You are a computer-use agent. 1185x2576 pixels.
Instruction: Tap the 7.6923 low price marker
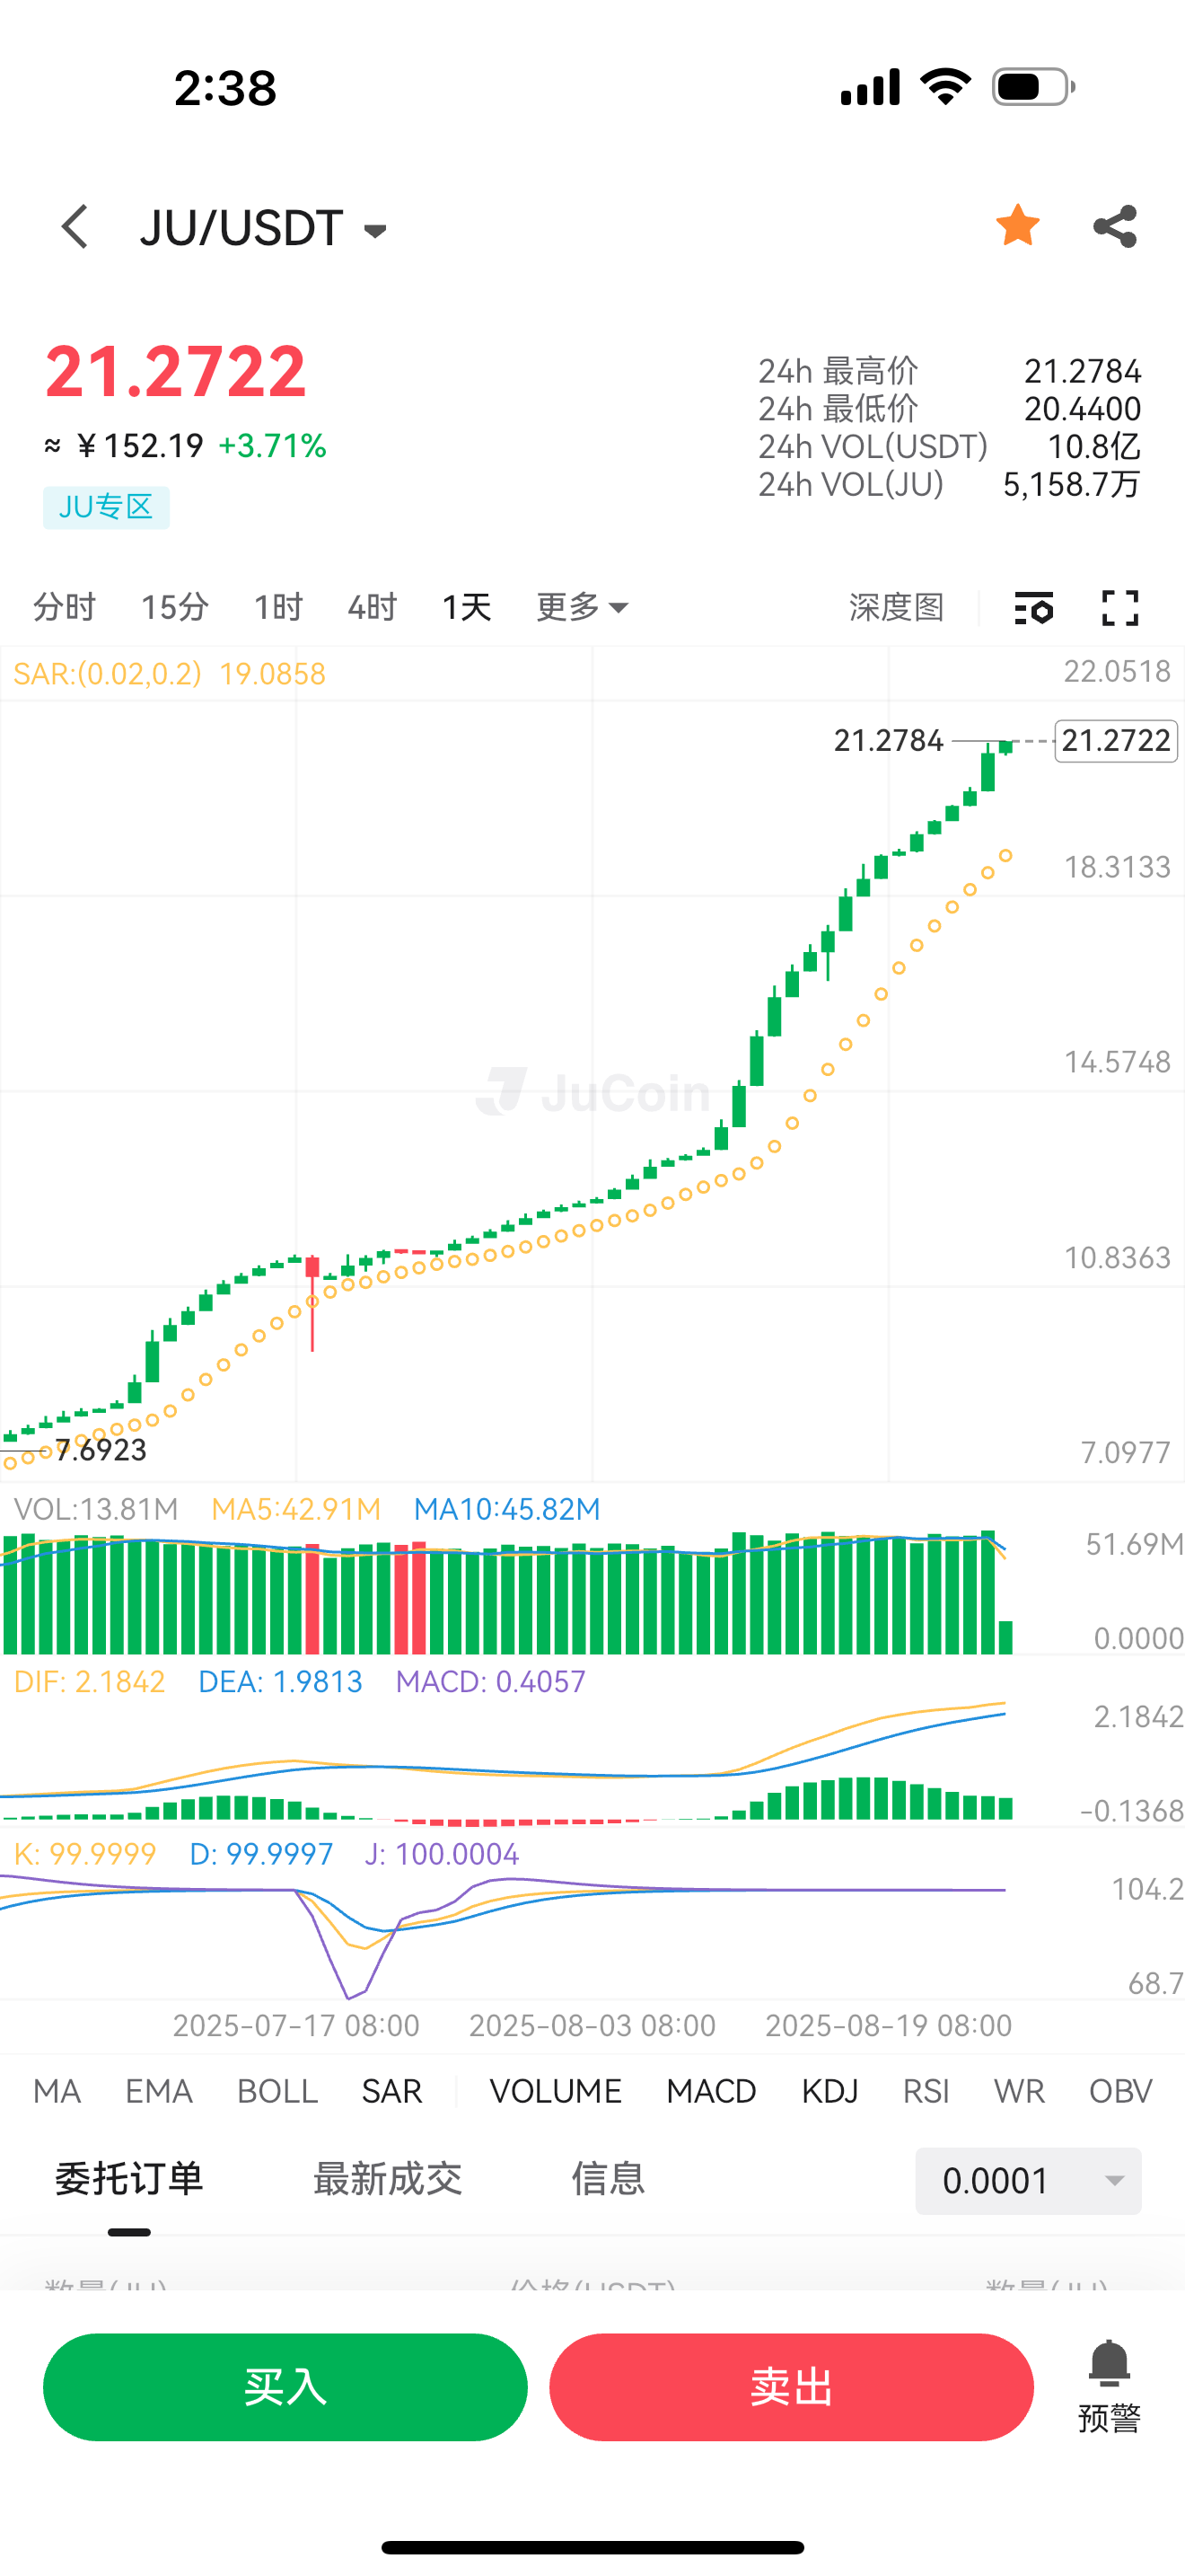point(101,1450)
